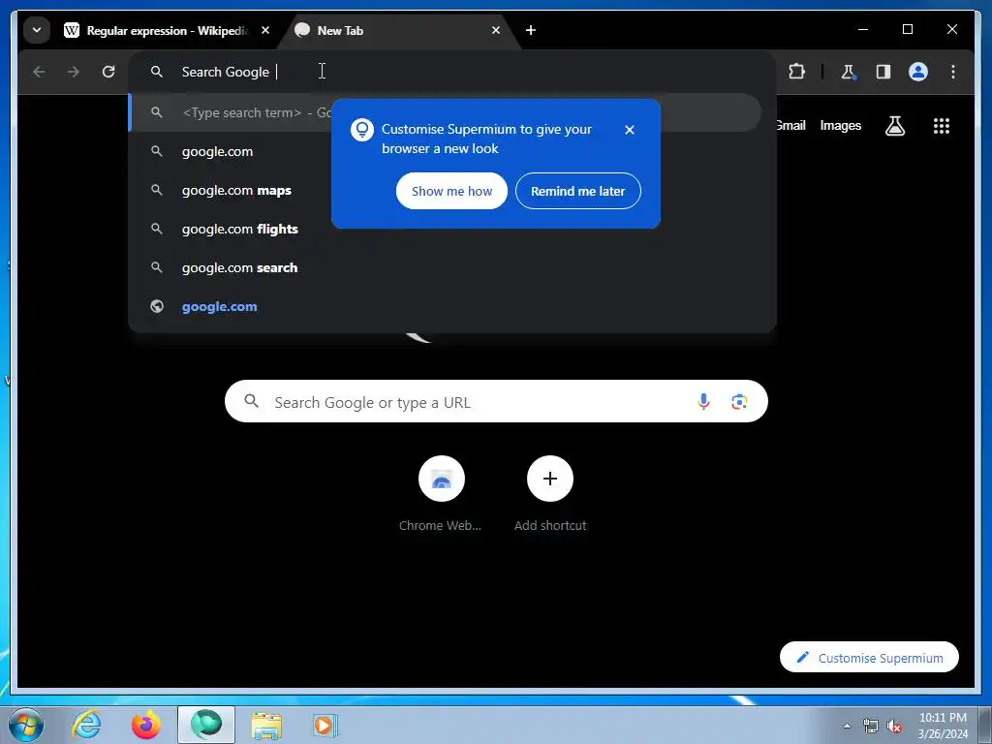
Task: Click the flask icon beside Images
Action: [x=894, y=126]
